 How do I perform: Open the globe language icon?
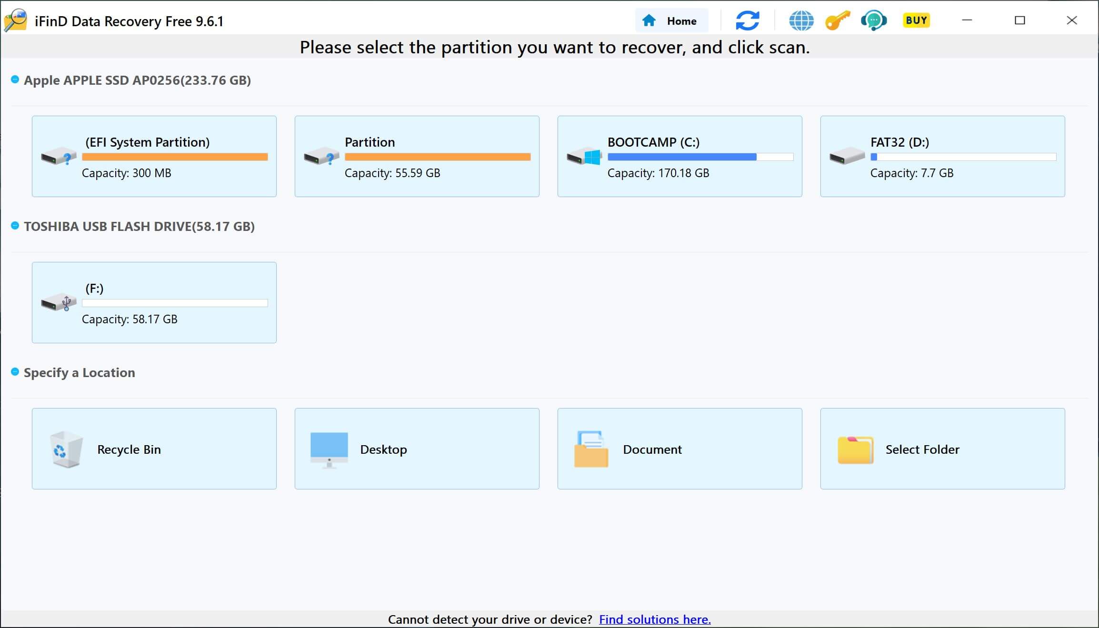(801, 20)
